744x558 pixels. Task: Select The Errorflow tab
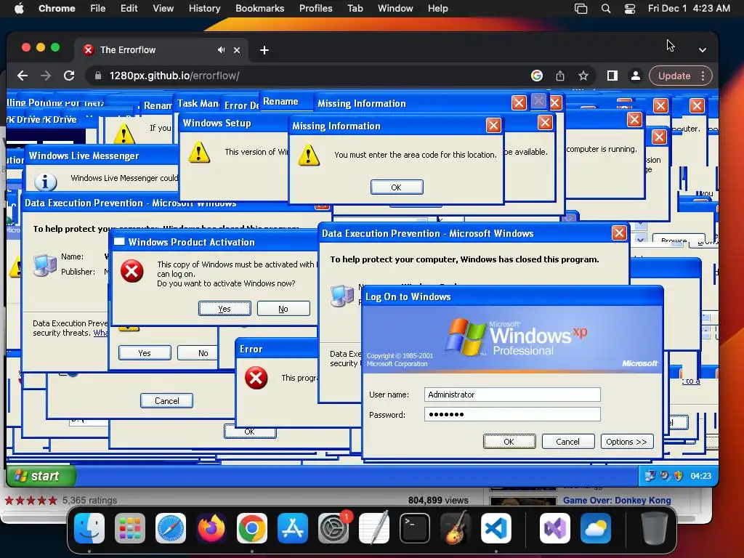click(x=161, y=50)
